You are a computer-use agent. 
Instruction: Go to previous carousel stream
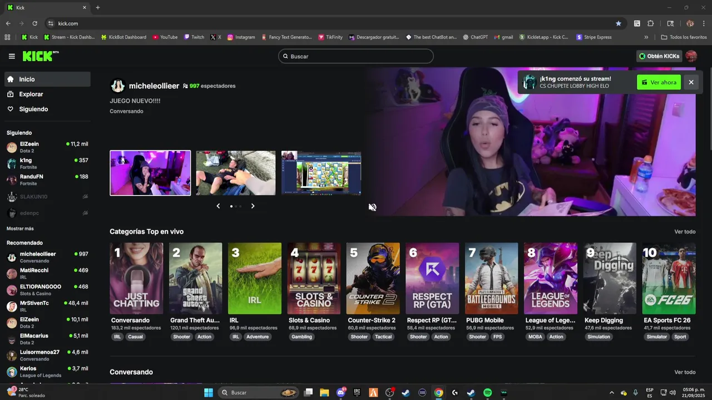click(218, 206)
